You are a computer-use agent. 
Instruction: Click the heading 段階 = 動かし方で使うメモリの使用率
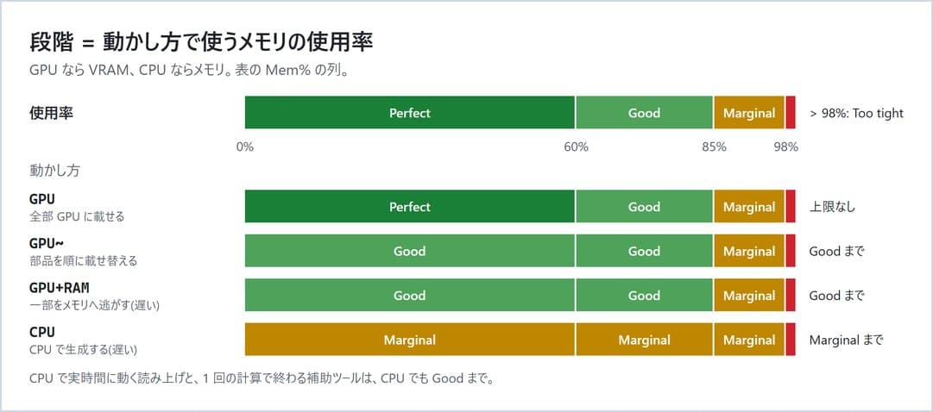click(201, 43)
